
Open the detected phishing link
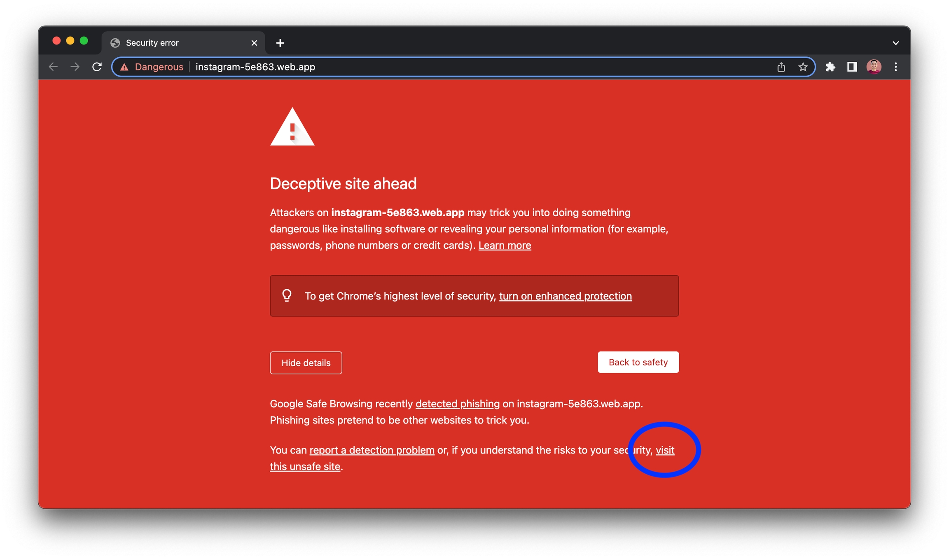457,404
